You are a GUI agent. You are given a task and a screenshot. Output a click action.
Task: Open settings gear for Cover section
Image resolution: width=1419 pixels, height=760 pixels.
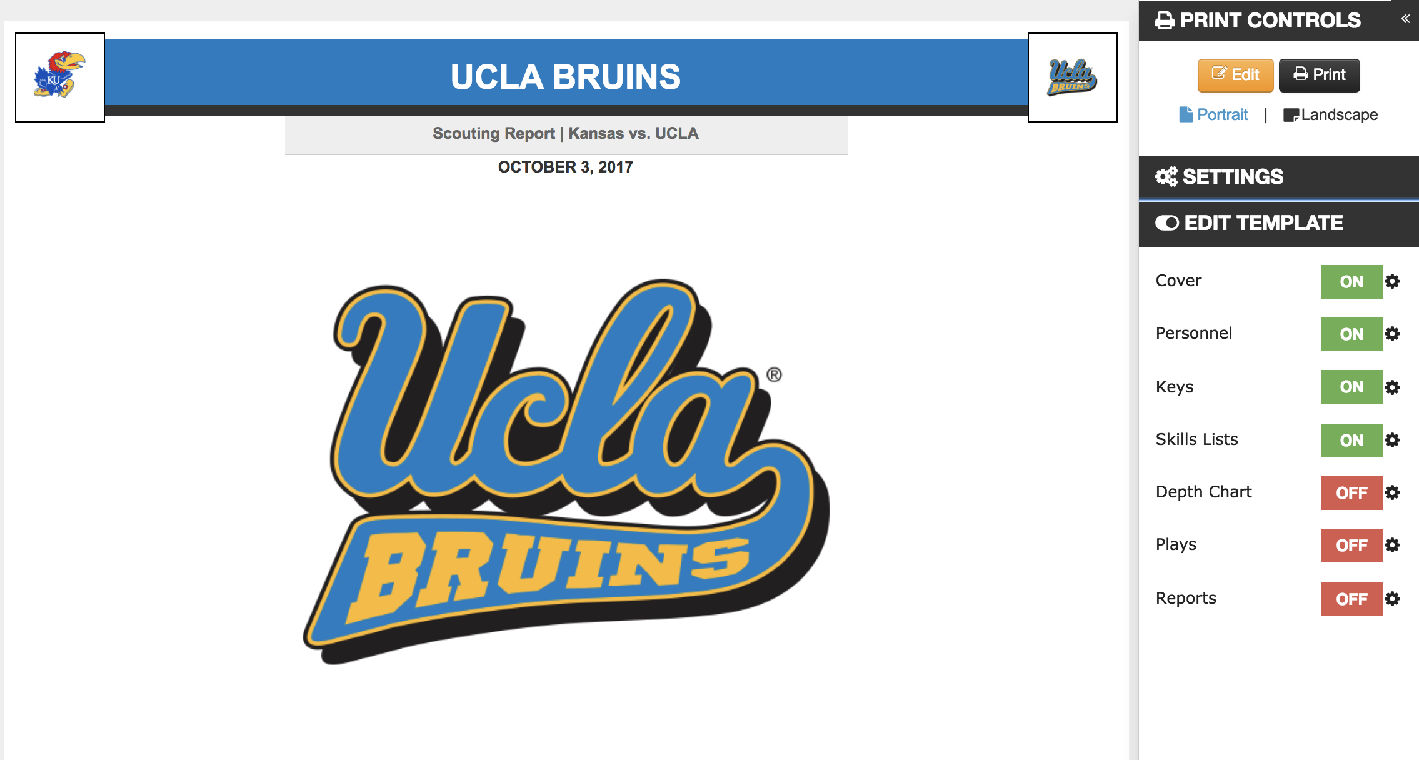click(1392, 281)
